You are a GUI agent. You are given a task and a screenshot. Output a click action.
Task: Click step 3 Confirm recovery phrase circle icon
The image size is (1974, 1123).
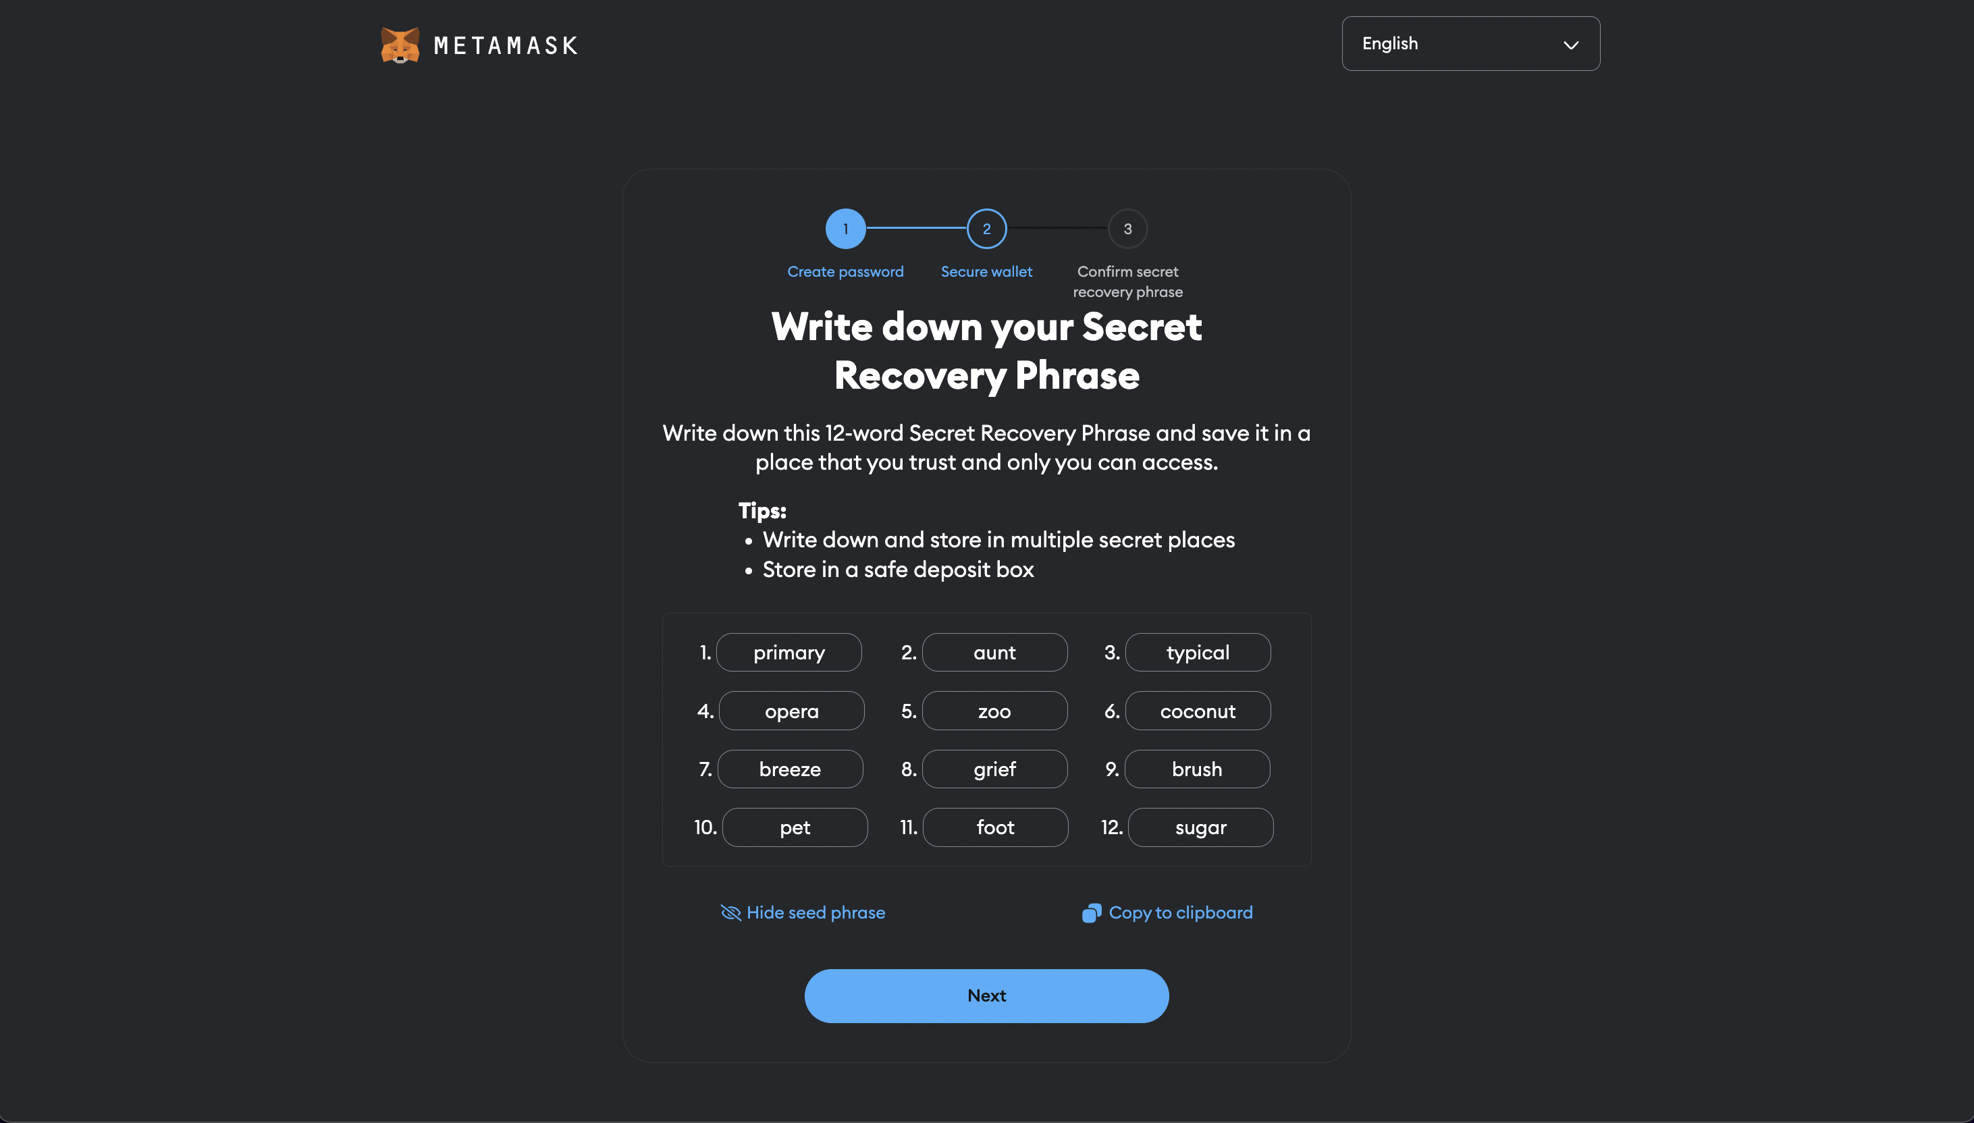point(1128,227)
